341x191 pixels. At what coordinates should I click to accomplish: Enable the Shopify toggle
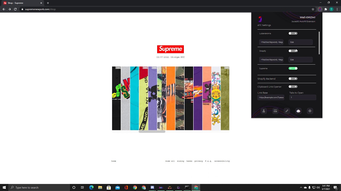[x=293, y=51]
